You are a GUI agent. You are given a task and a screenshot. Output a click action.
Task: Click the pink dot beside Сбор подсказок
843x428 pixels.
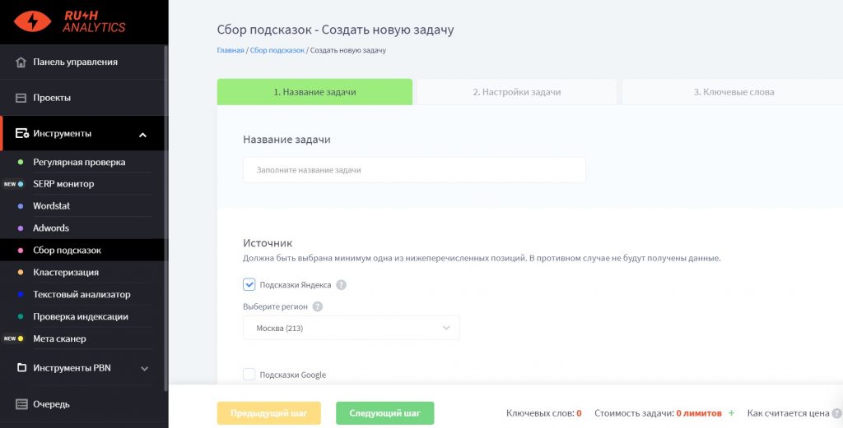click(x=21, y=251)
